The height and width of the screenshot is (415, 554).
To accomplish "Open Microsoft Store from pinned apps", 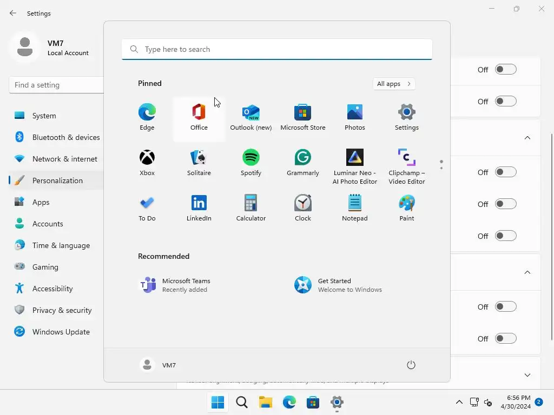I will (x=303, y=117).
